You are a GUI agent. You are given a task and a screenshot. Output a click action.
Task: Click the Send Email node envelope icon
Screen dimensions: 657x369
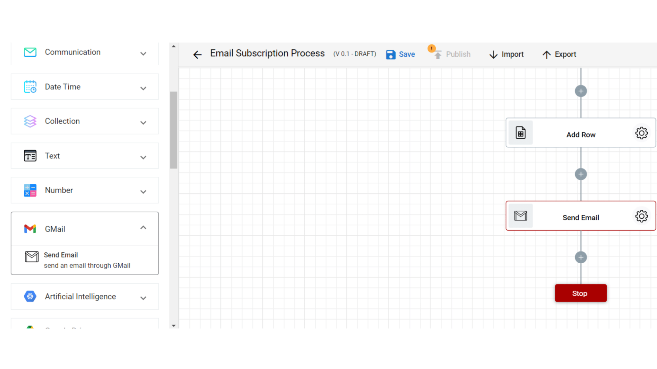point(521,216)
